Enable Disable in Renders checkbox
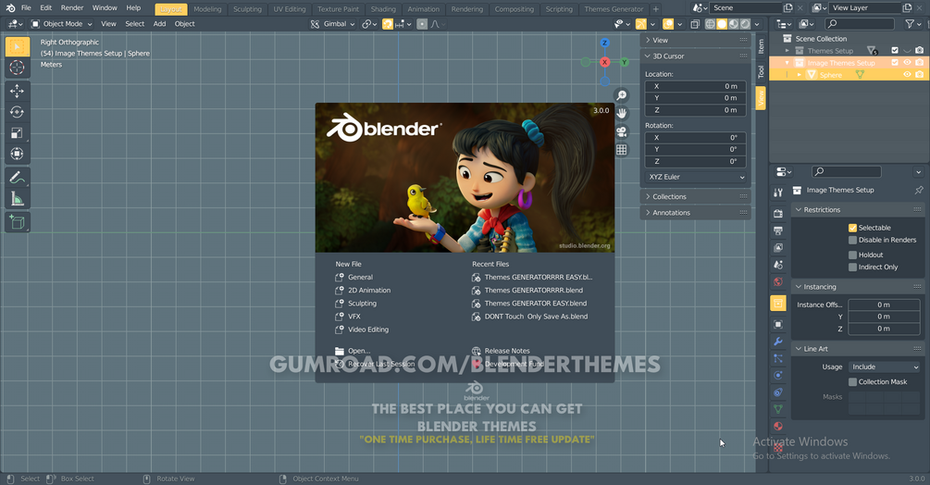This screenshot has height=485, width=930. click(x=852, y=240)
